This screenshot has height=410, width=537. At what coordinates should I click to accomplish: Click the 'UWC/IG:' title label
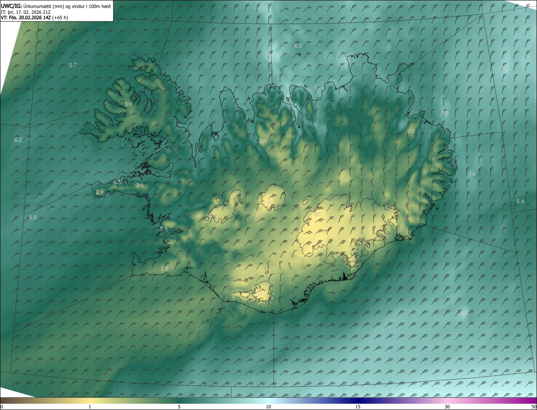[11, 6]
